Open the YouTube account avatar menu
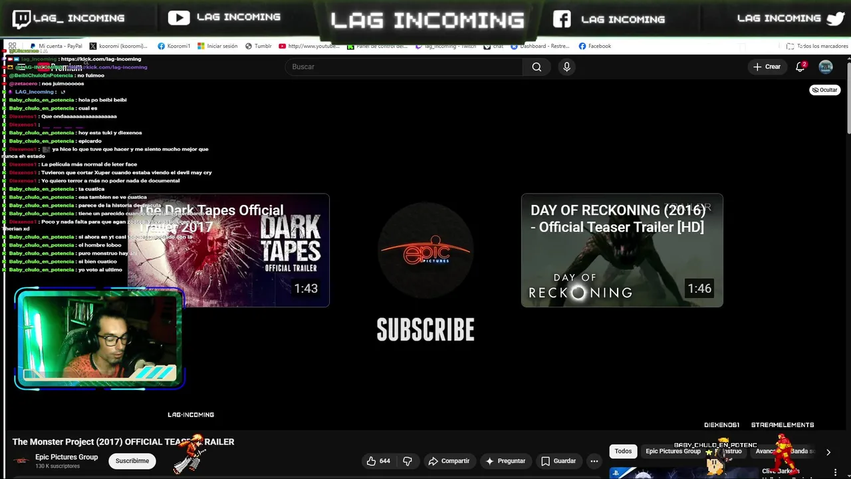The image size is (851, 479). coord(826,67)
